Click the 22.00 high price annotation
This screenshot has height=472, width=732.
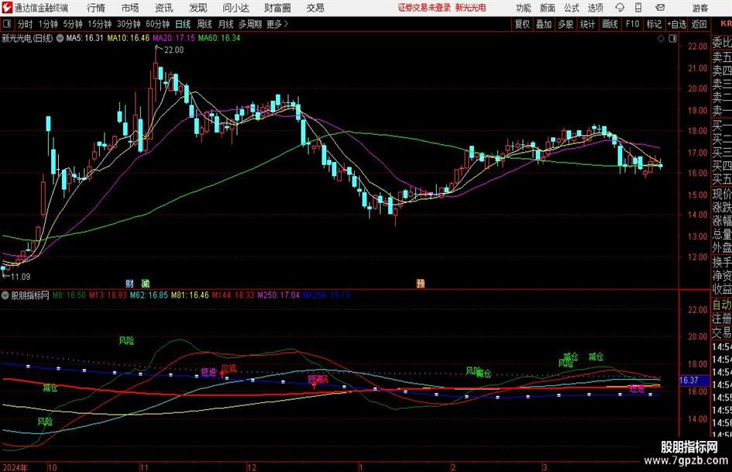(x=174, y=50)
